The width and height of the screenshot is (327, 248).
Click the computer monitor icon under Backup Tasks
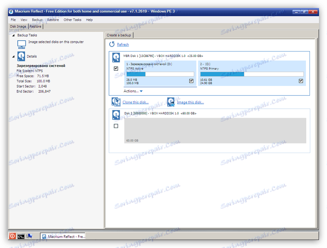pyautogui.click(x=21, y=44)
